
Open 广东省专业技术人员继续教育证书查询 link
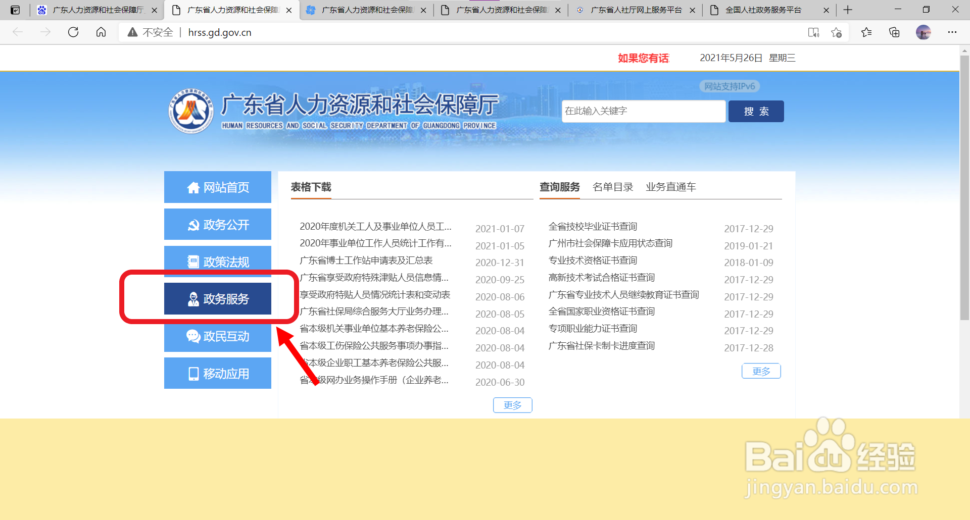[x=624, y=295]
